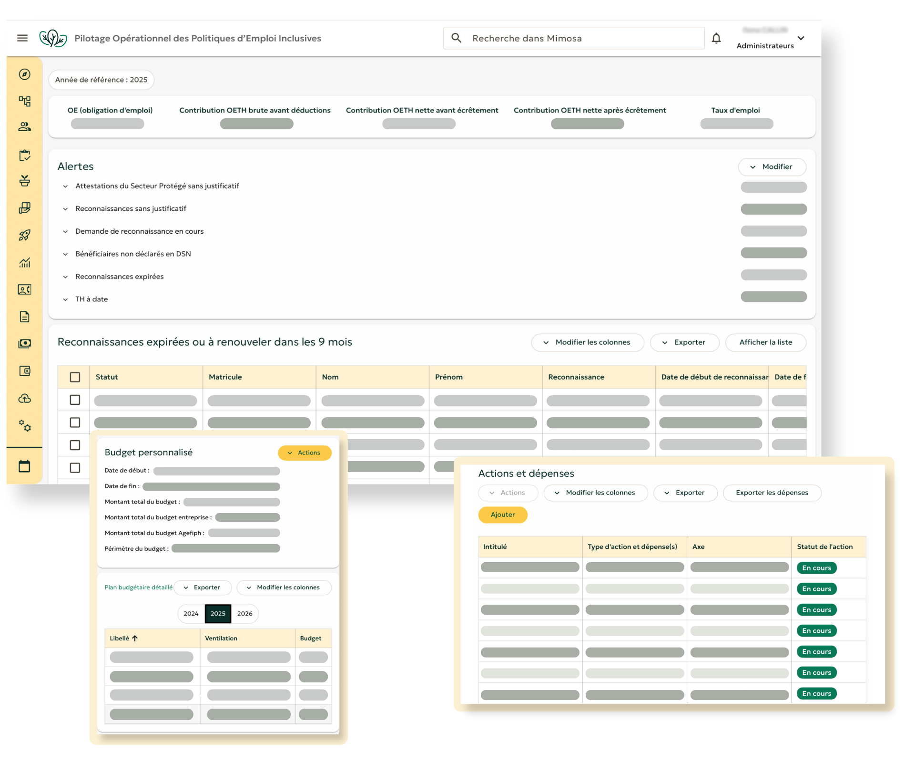Check the first row checkbox under Statut

[x=75, y=400]
